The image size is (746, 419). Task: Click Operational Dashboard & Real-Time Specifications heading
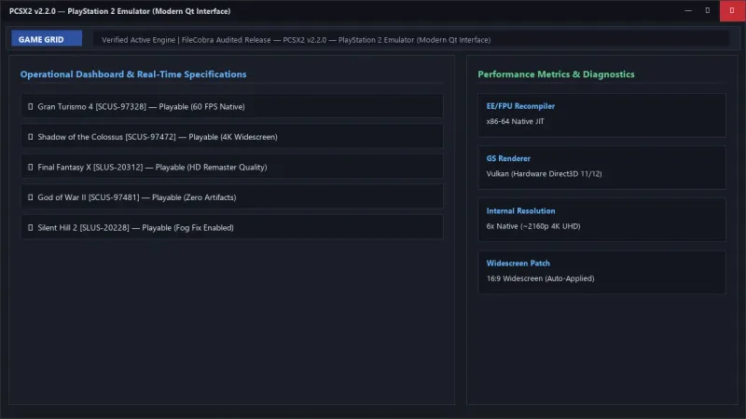(x=133, y=74)
